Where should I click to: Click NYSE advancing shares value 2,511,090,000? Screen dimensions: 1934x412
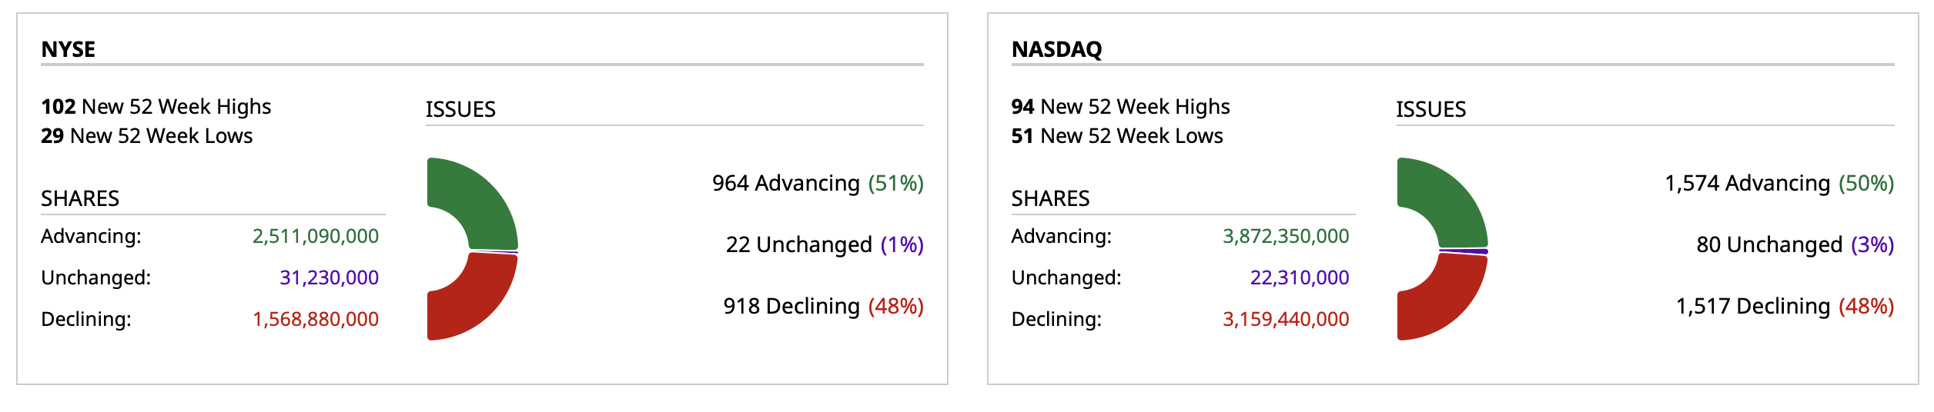point(316,236)
